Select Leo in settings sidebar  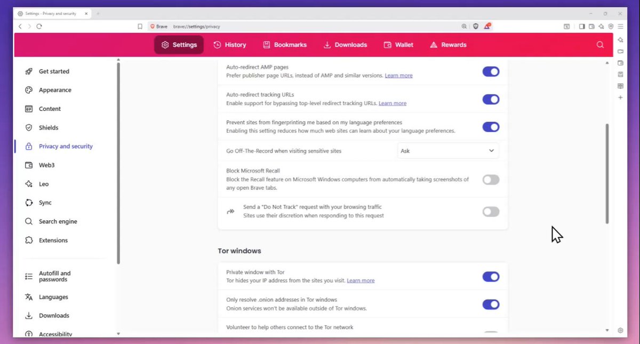(x=44, y=184)
